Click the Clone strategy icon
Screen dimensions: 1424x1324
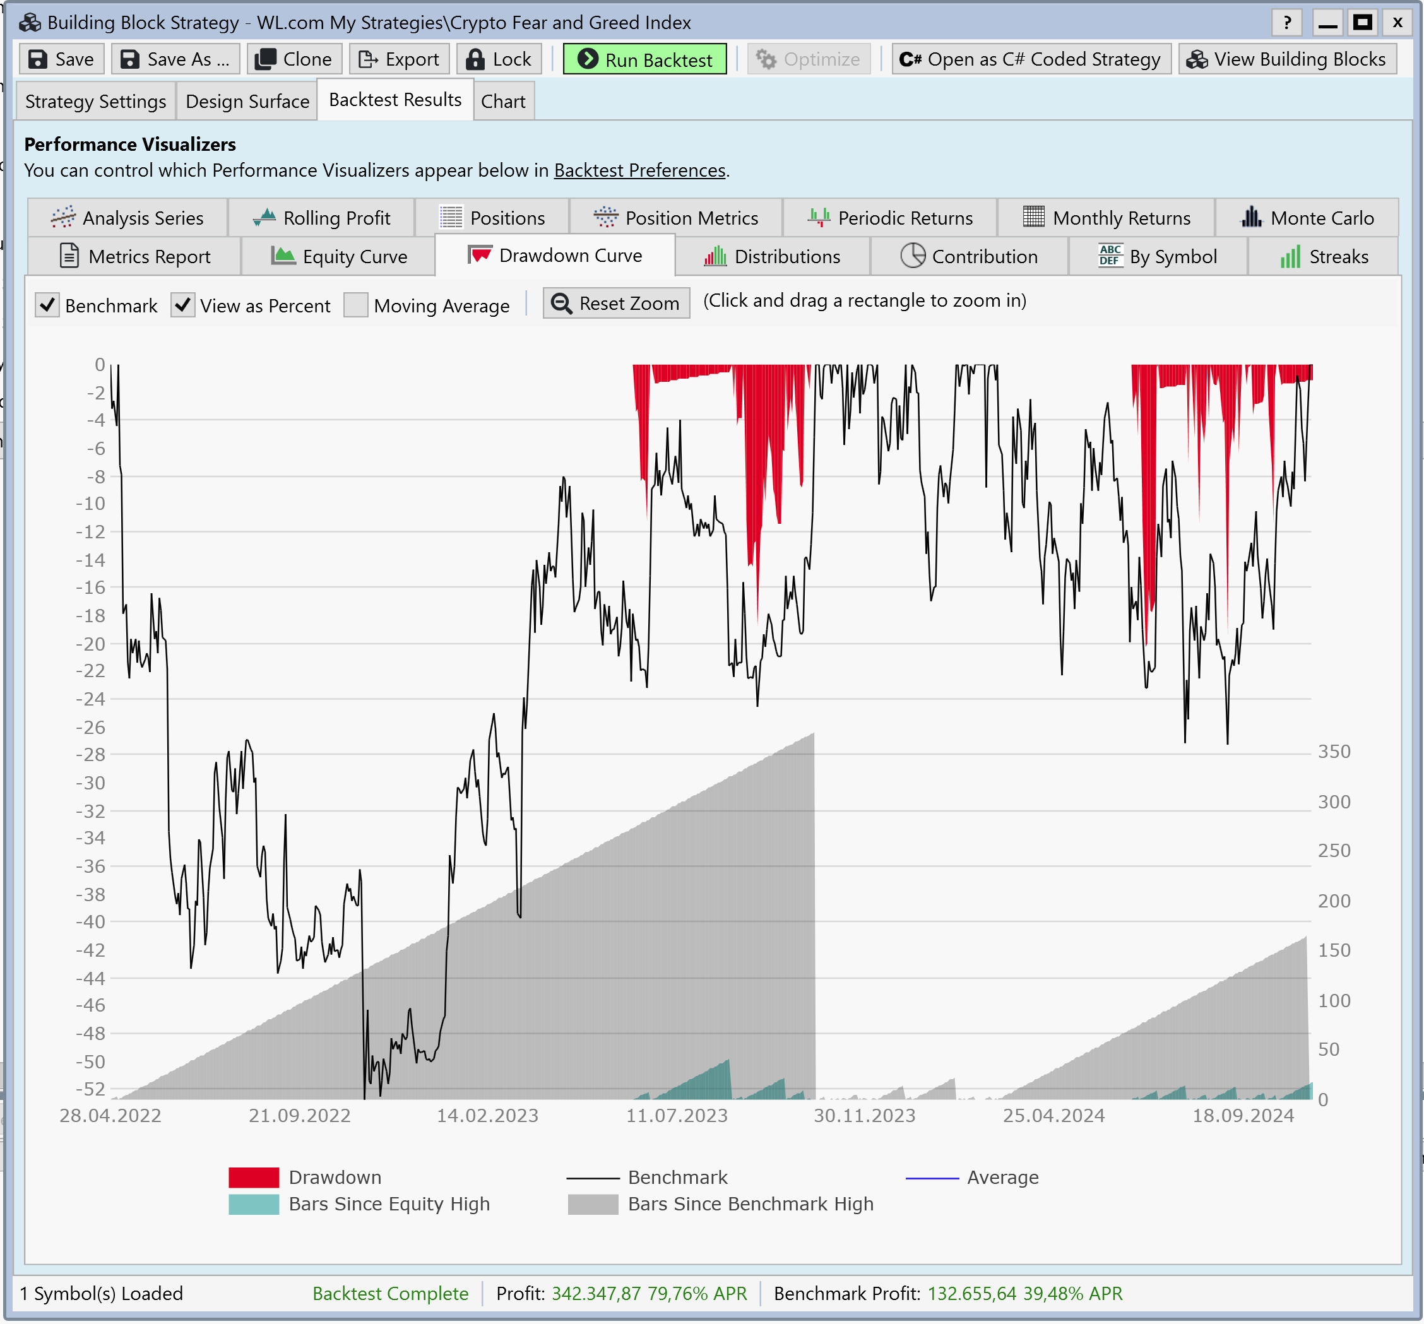[x=266, y=59]
